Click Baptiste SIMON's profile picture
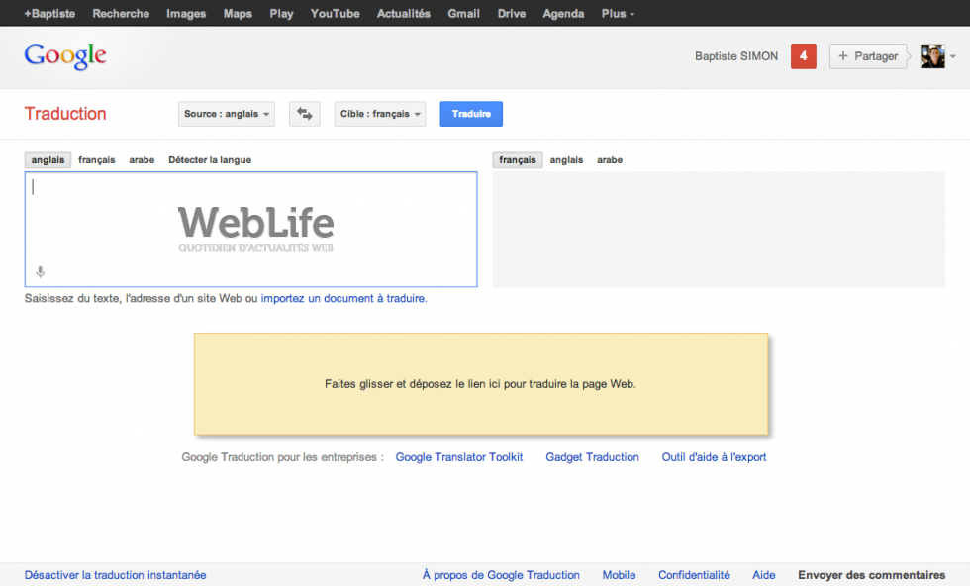Viewport: 970px width, 586px height. pyautogui.click(x=931, y=56)
